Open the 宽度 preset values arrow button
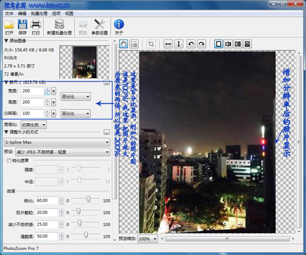Screen dimensions: 306x255 click(x=54, y=91)
